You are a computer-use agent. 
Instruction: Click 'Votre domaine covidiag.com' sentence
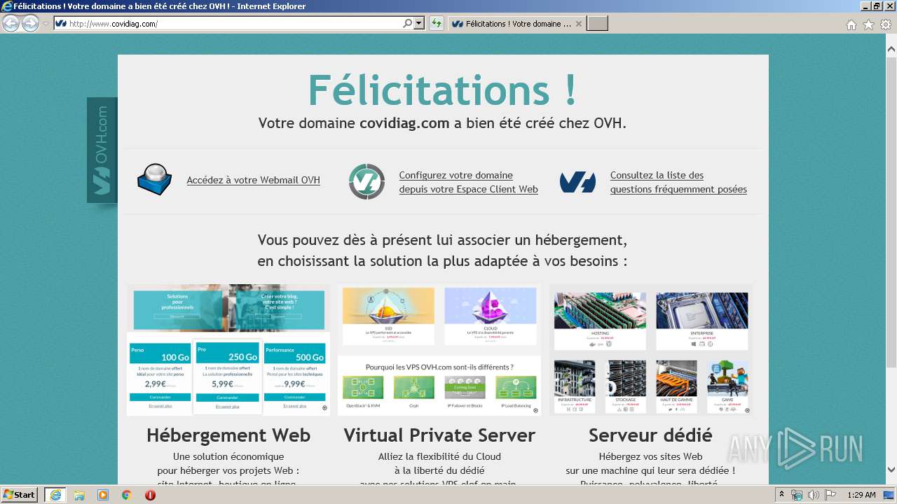click(442, 123)
